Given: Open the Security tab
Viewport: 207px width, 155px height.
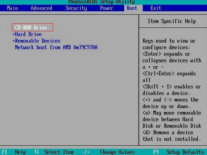Looking at the screenshot, I should click(x=76, y=8).
